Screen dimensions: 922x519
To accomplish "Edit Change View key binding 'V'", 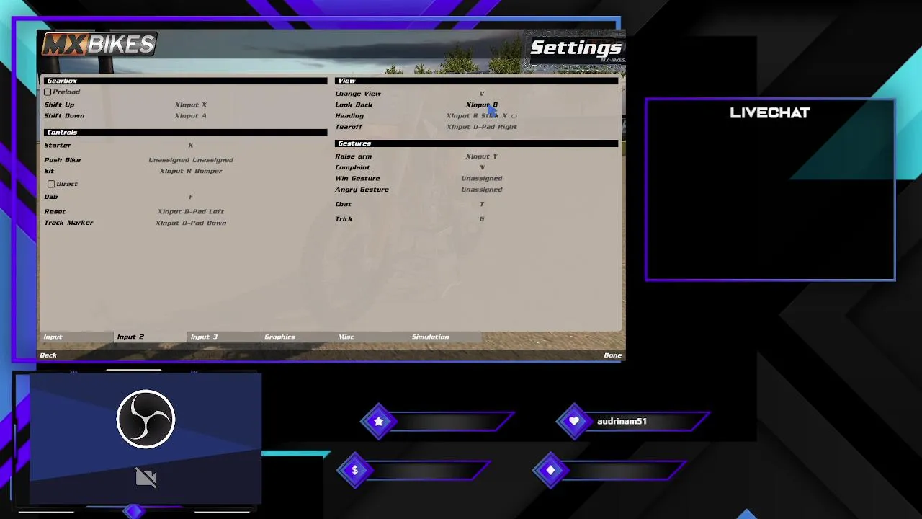I will (482, 94).
